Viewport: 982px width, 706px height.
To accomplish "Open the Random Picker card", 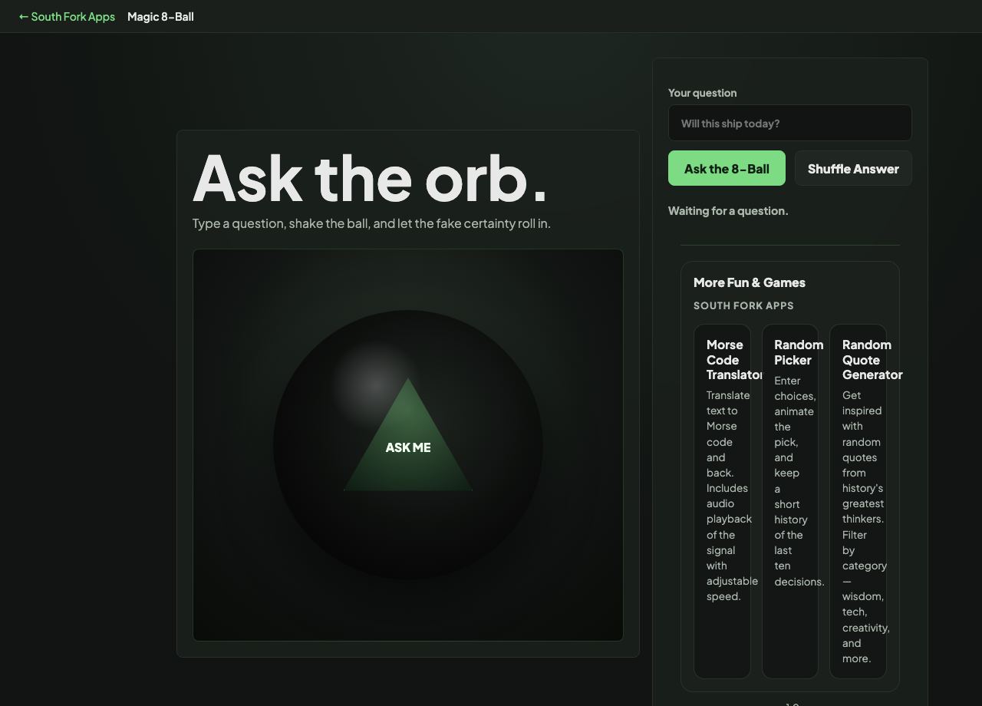I will pyautogui.click(x=789, y=501).
